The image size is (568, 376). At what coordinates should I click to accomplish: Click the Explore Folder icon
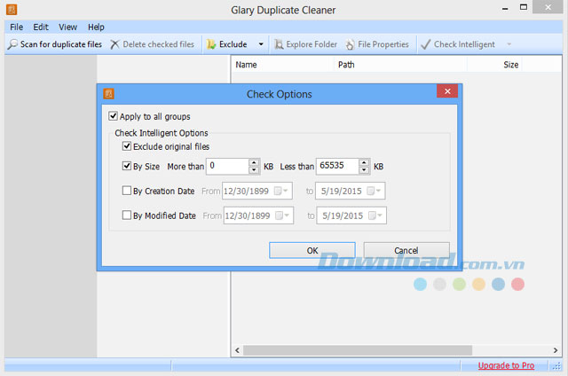tap(279, 44)
